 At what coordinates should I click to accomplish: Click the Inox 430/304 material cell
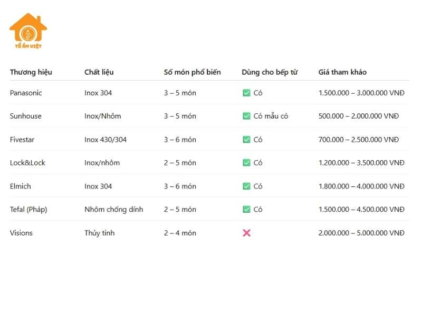click(105, 140)
